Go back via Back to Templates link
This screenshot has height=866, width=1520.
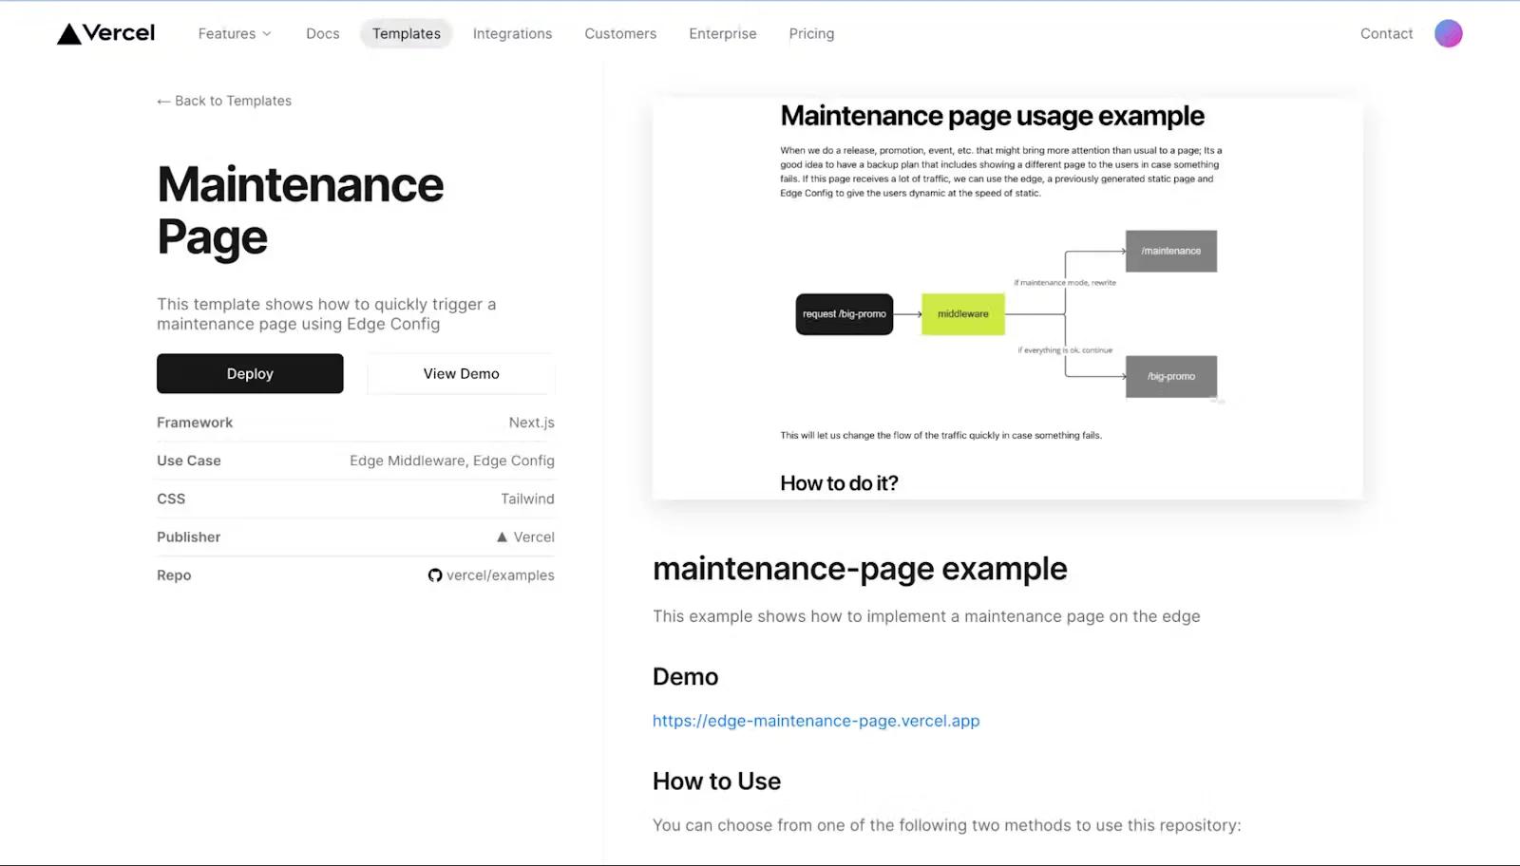point(224,101)
